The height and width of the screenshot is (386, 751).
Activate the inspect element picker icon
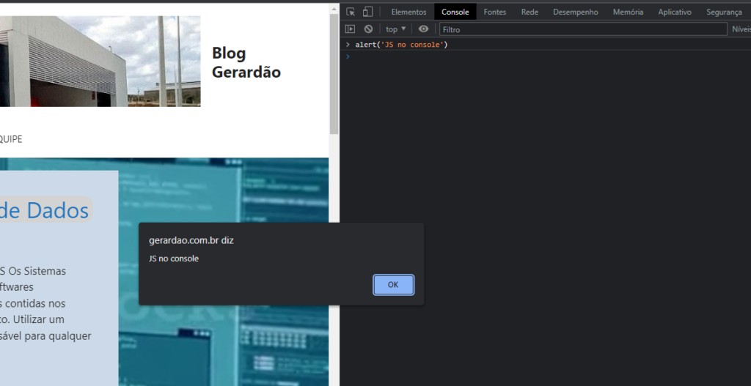pos(351,12)
